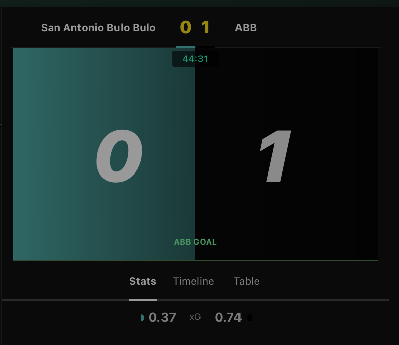The image size is (399, 345).
Task: Click the xG stat label
Action: pyautogui.click(x=195, y=317)
